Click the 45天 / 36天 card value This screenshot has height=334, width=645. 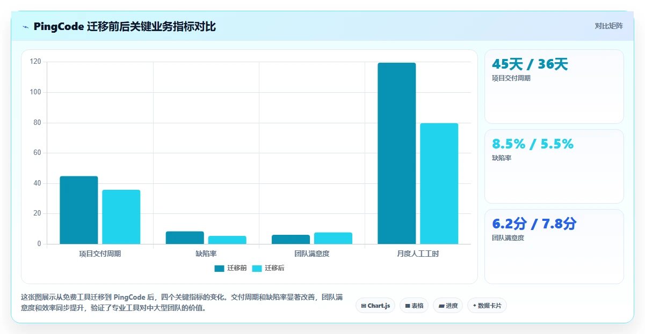(x=530, y=64)
